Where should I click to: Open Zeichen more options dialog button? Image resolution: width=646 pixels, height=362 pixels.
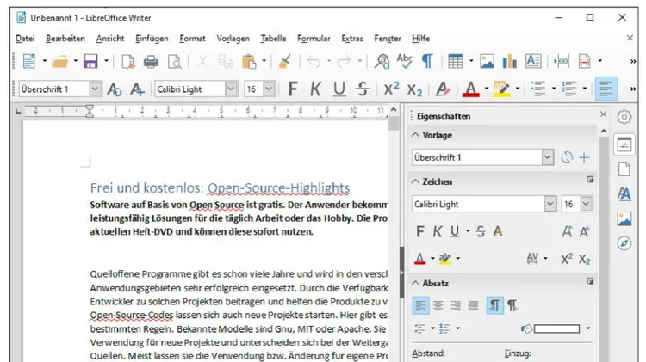[x=590, y=180]
